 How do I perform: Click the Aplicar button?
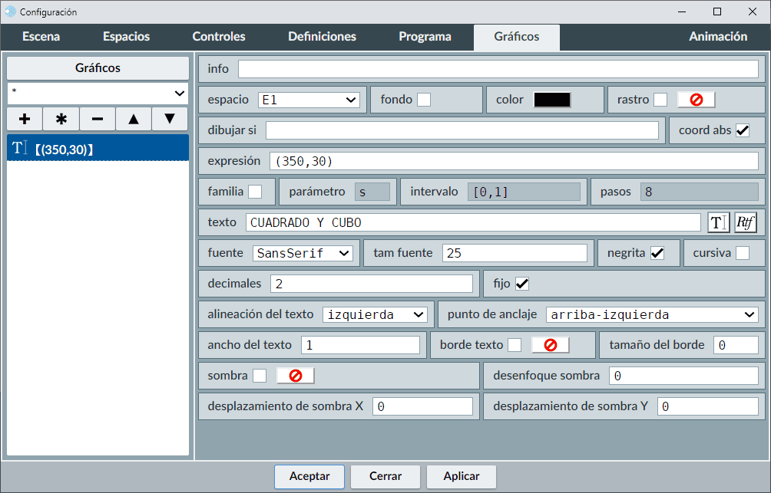click(x=462, y=476)
